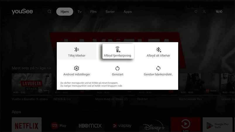Switch to the Hjem tab
The image size is (235, 132).
click(x=64, y=12)
